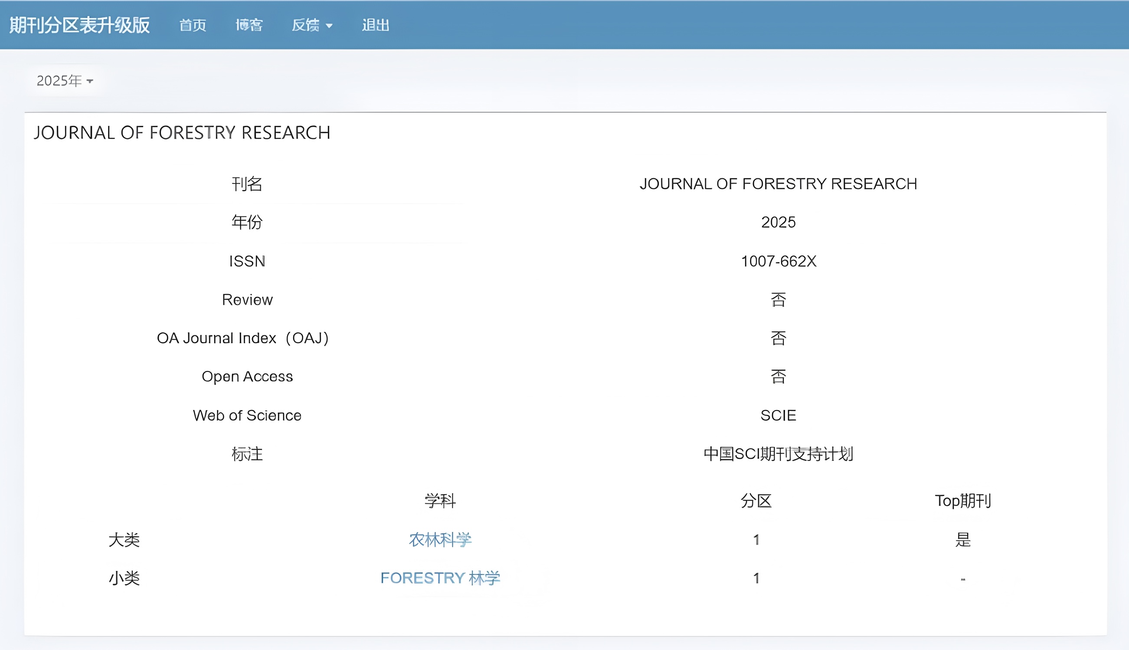Go to the 博客 page
The height and width of the screenshot is (650, 1129).
249,25
